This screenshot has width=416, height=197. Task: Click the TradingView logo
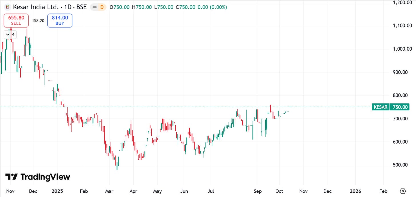click(38, 177)
